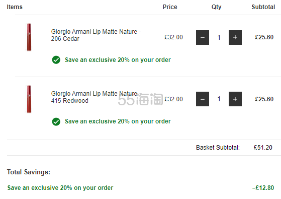Click the Total Savings 20% offer line
This screenshot has width=281, height=199.
click(x=60, y=188)
